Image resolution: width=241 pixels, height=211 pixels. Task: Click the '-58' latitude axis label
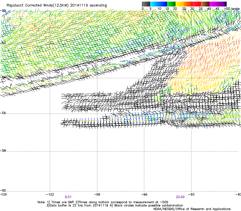[3, 151]
